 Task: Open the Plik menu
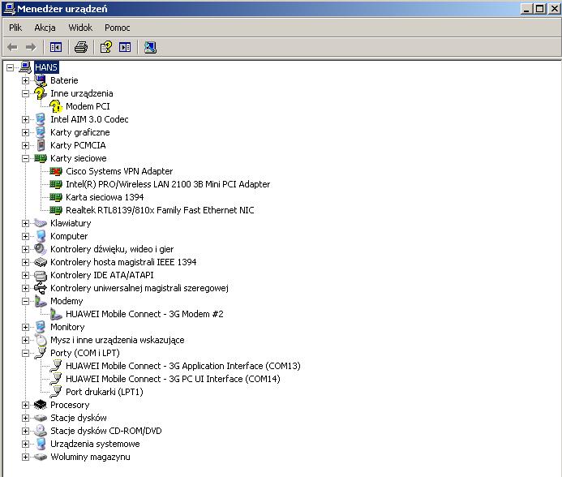pyautogui.click(x=15, y=28)
